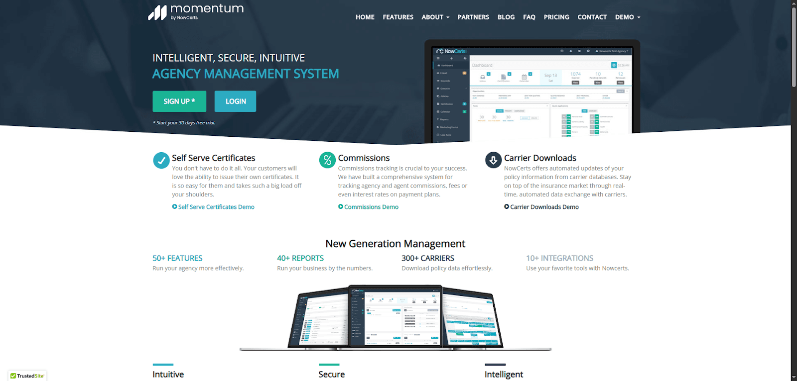Click the Carrier Downloads arrow icon
Image resolution: width=797 pixels, height=381 pixels.
coord(493,160)
